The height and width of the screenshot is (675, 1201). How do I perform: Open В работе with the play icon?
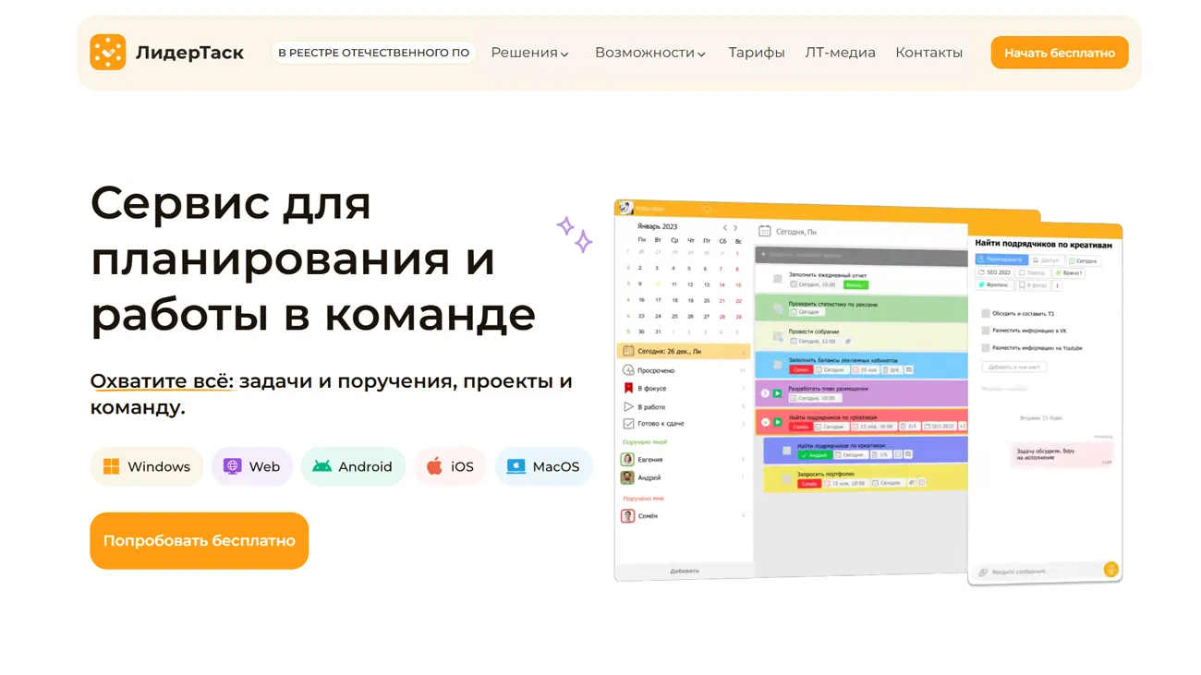(628, 406)
